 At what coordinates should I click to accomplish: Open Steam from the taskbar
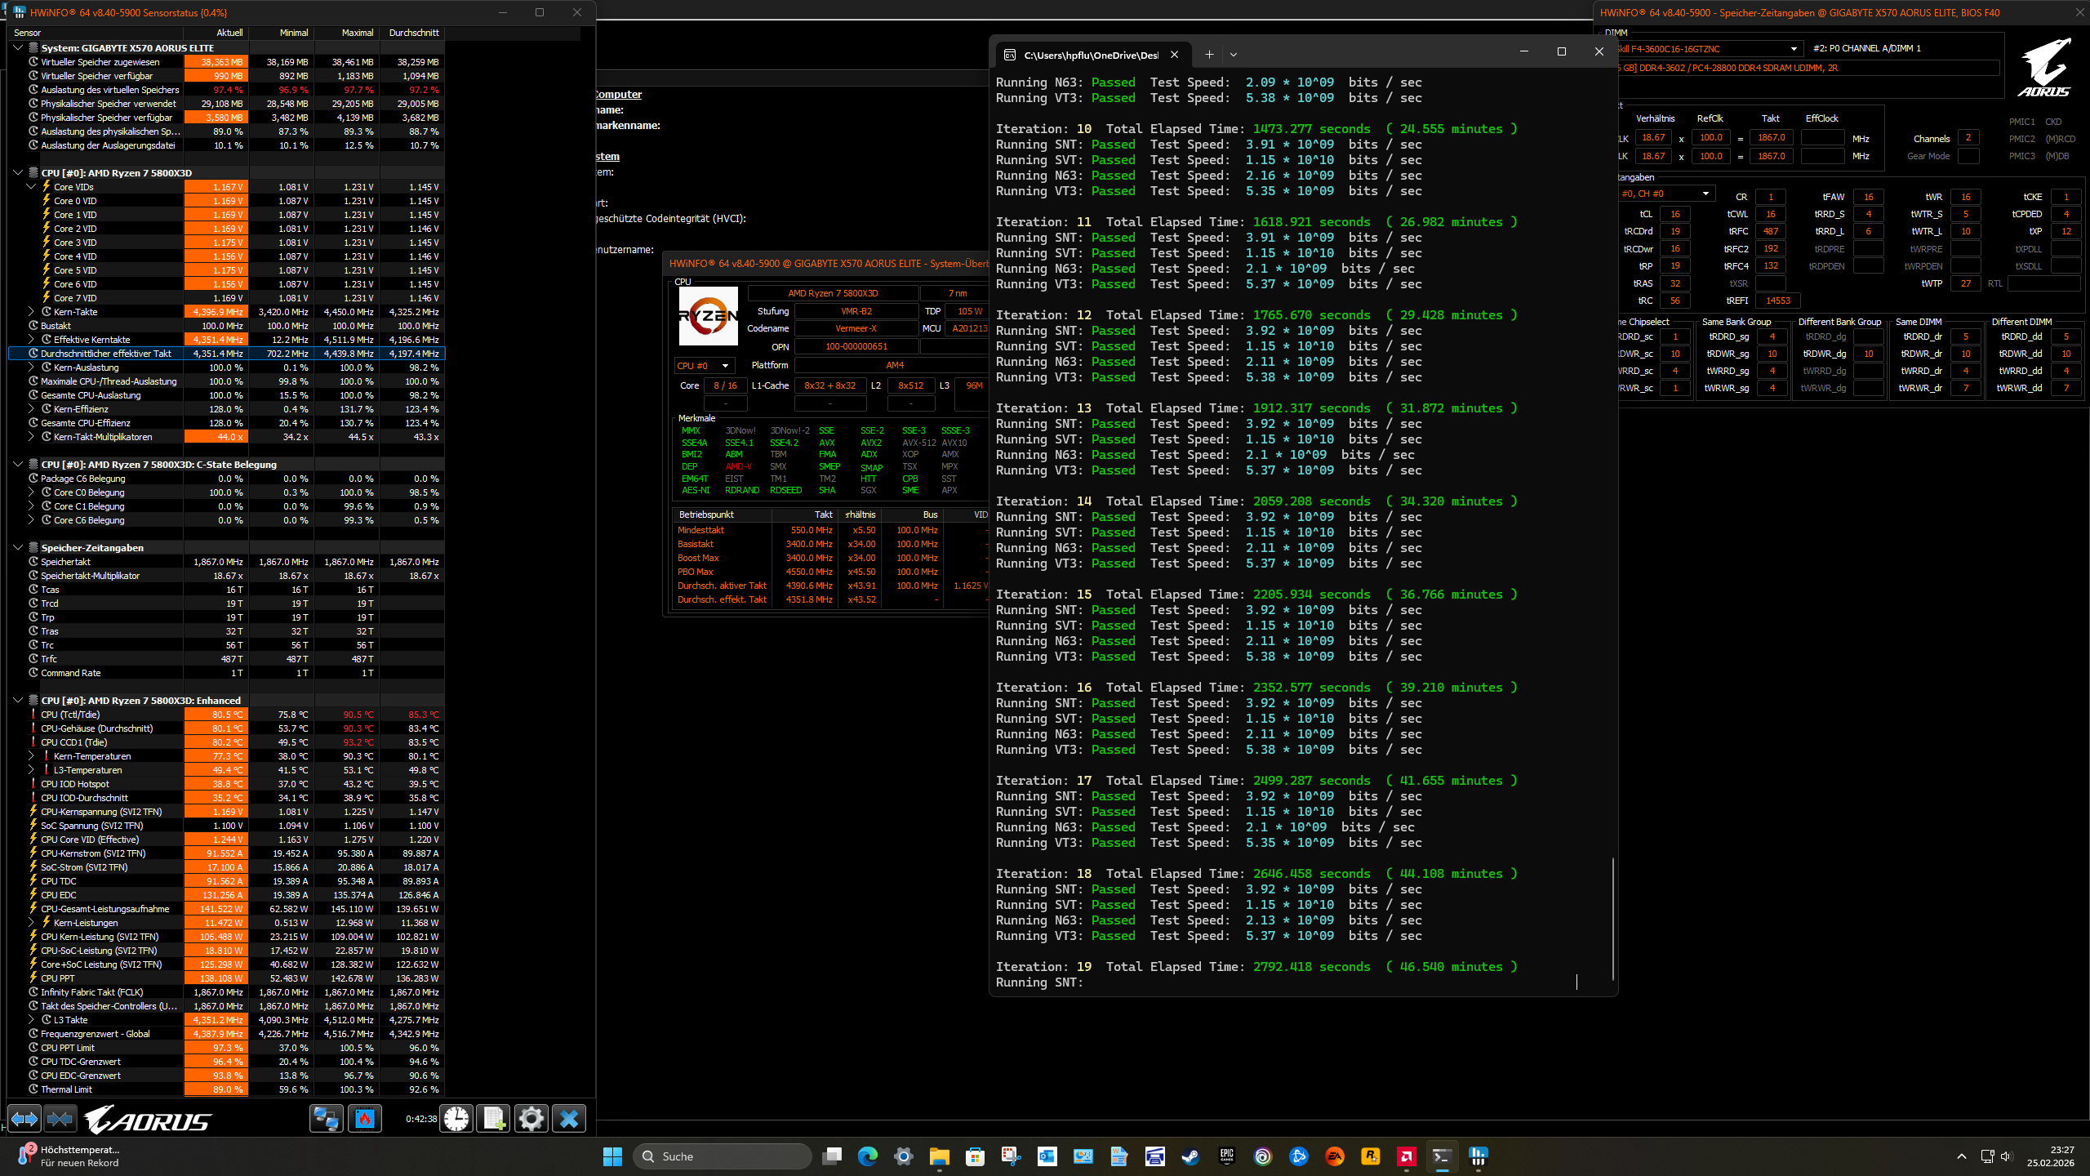click(1190, 1156)
